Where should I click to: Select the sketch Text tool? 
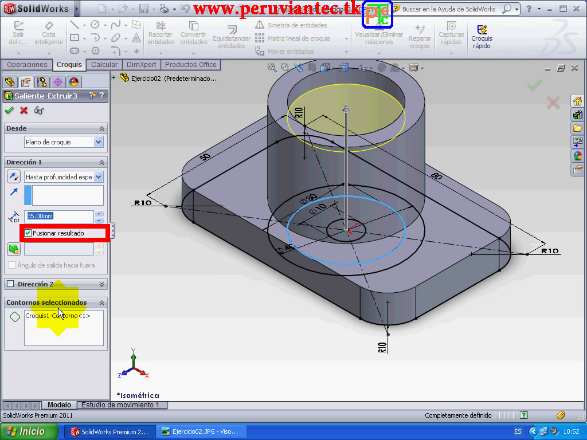[136, 38]
